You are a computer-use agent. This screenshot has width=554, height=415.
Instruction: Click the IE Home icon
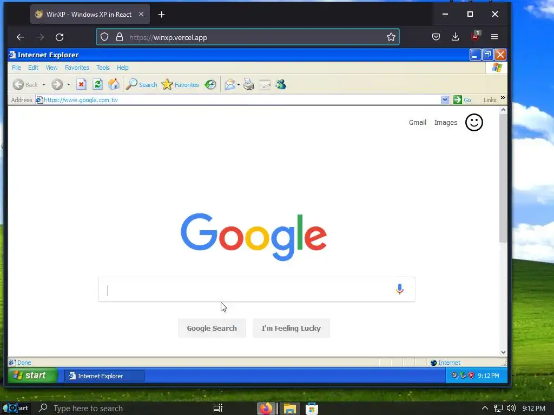[114, 84]
